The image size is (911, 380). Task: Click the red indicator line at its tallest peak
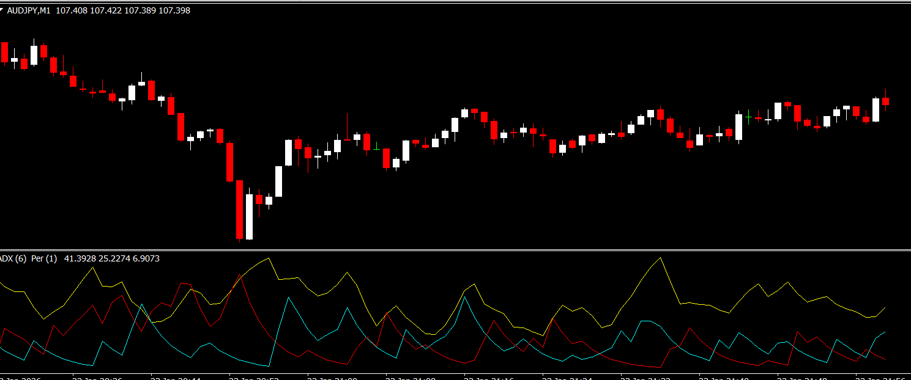point(239,275)
